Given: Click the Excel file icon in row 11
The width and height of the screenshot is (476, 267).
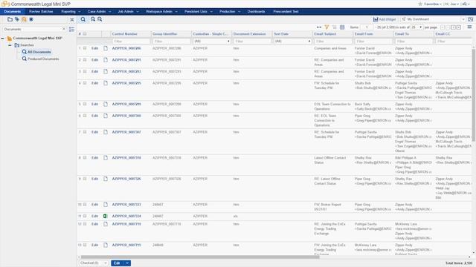Looking at the screenshot, I should coord(106,216).
